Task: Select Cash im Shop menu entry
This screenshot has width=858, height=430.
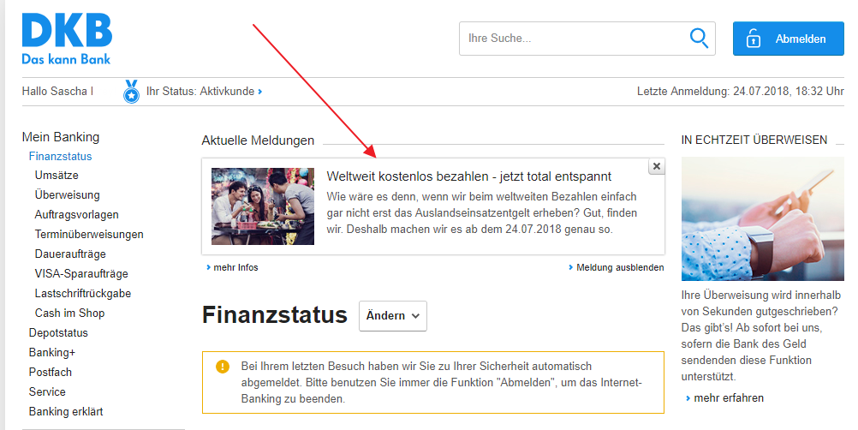Action: coord(69,313)
